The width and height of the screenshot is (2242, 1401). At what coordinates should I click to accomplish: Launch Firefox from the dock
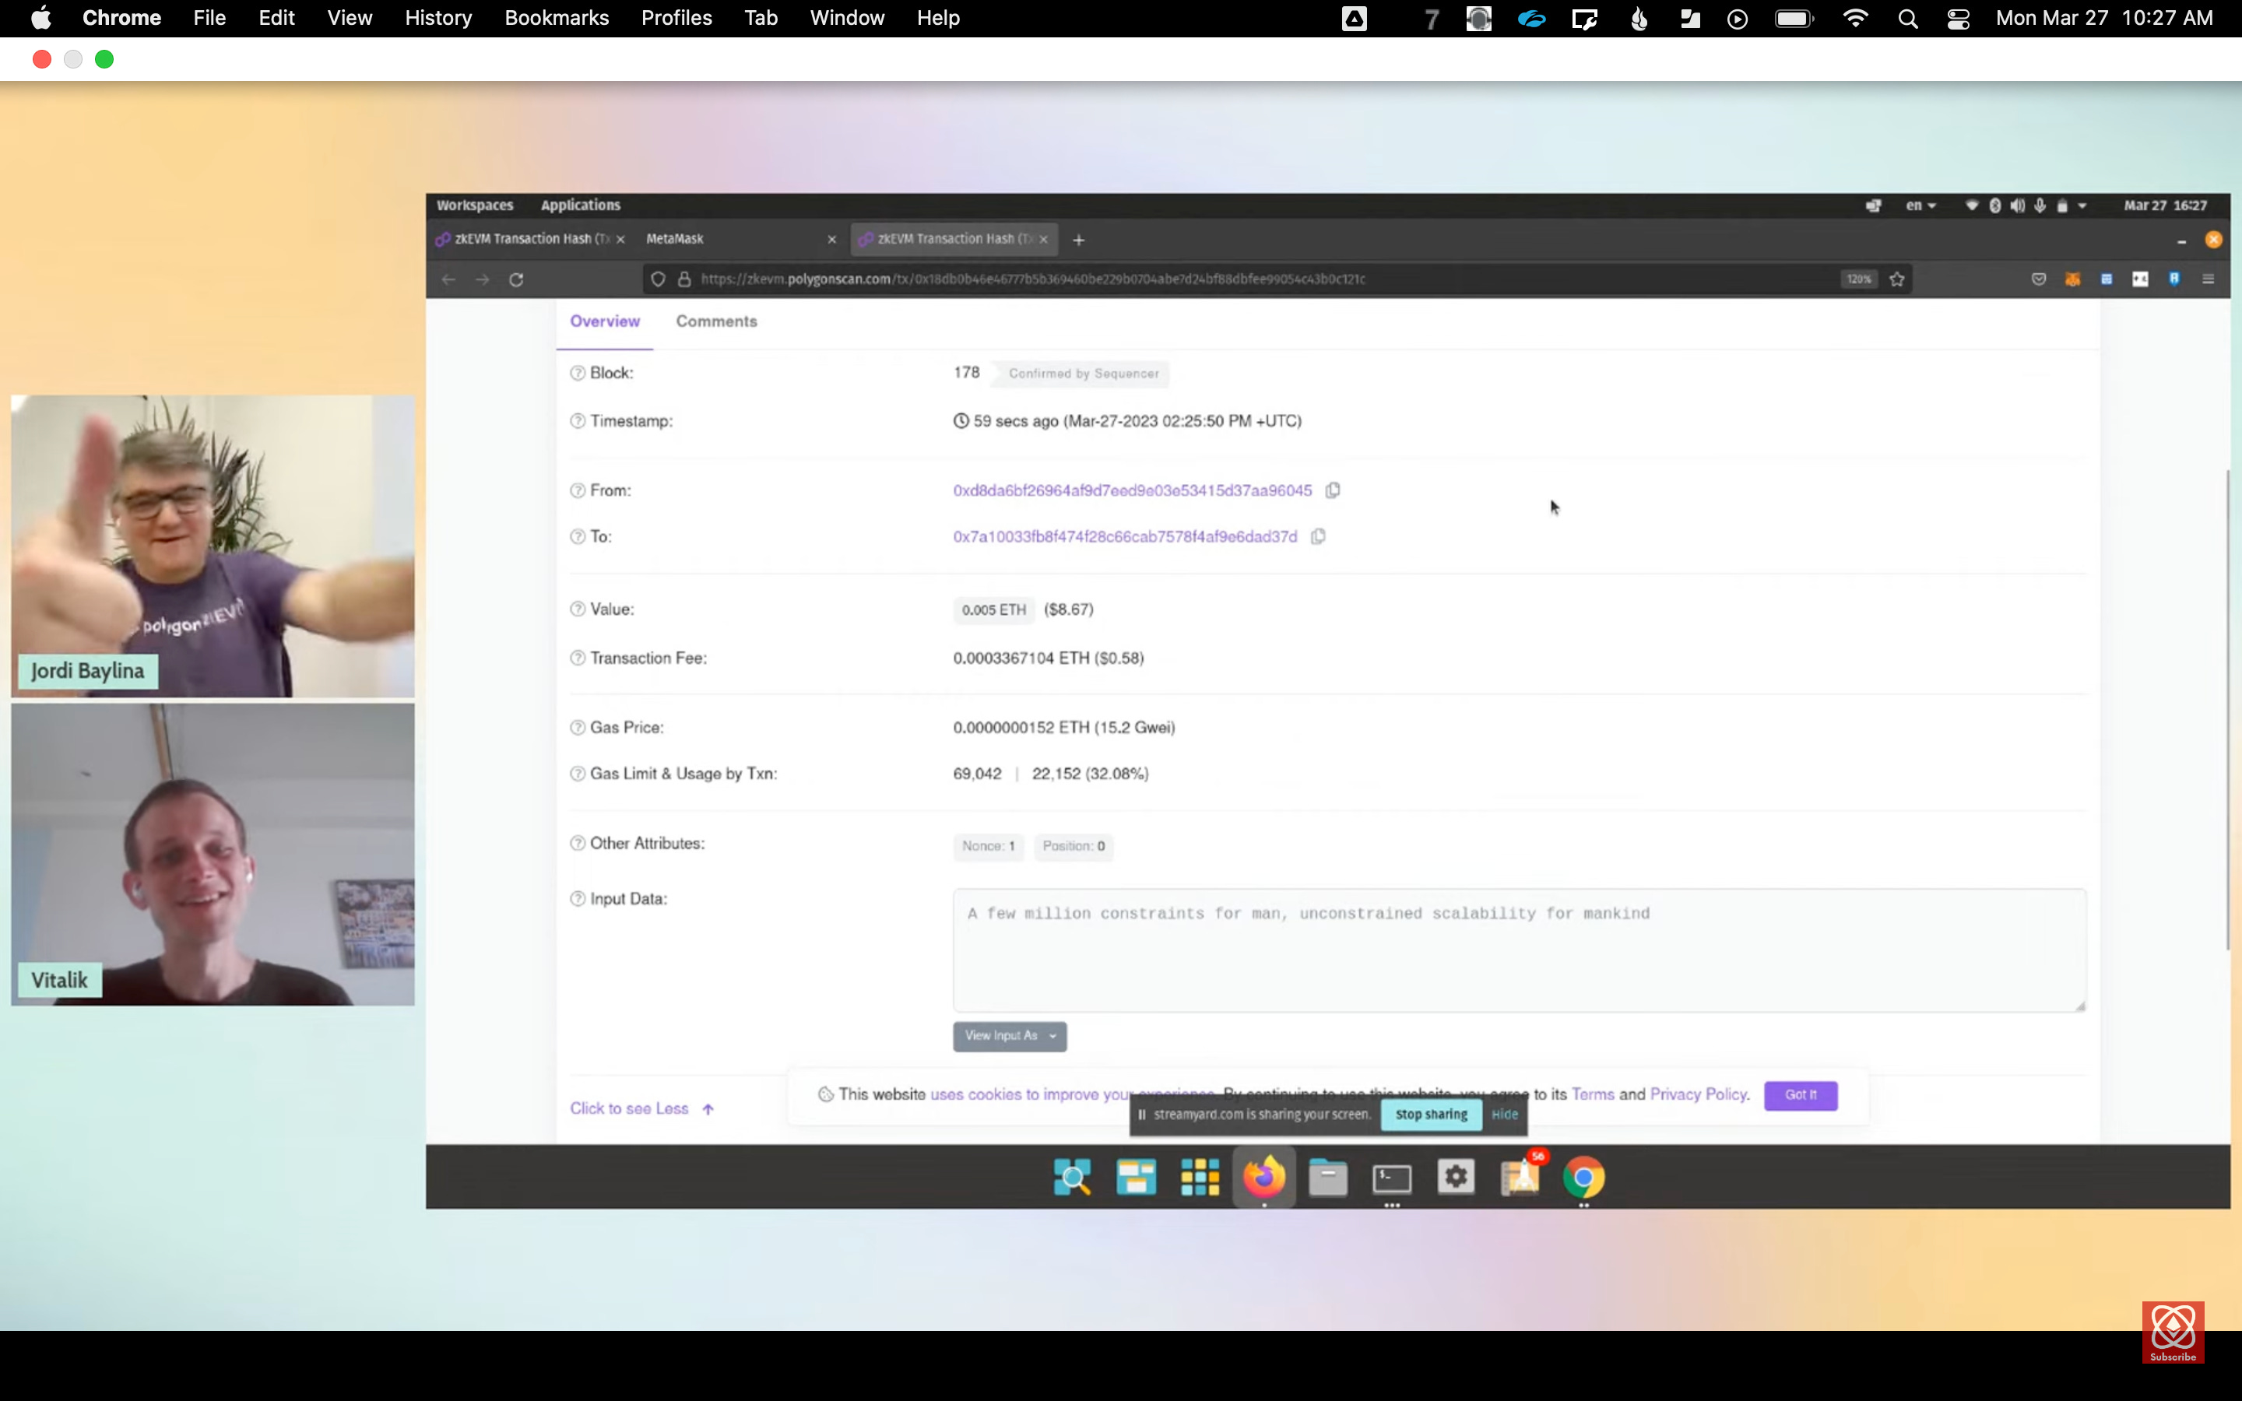[1263, 1177]
